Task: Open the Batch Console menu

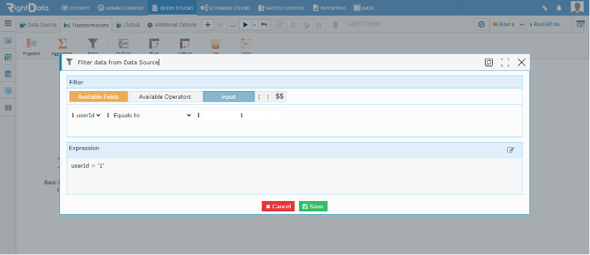Action: pos(282,8)
